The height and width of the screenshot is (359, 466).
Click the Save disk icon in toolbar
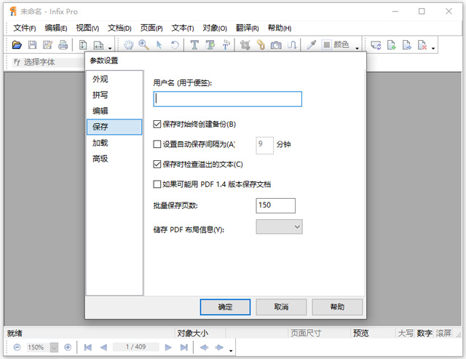[x=32, y=45]
